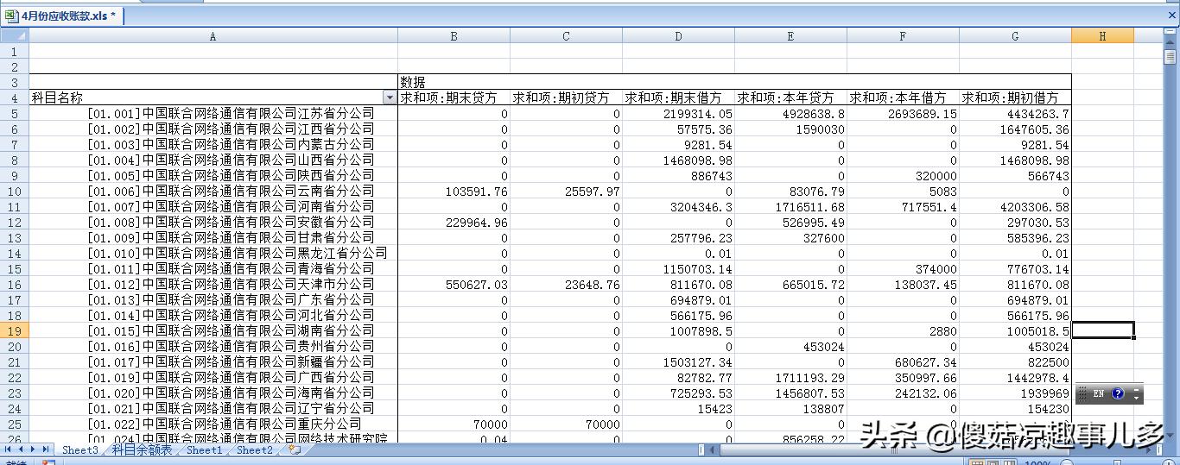Click the cell containing 1005018.5
The height and width of the screenshot is (465, 1180).
pyautogui.click(x=1015, y=330)
